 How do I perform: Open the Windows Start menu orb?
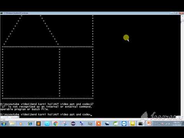(4, 124)
